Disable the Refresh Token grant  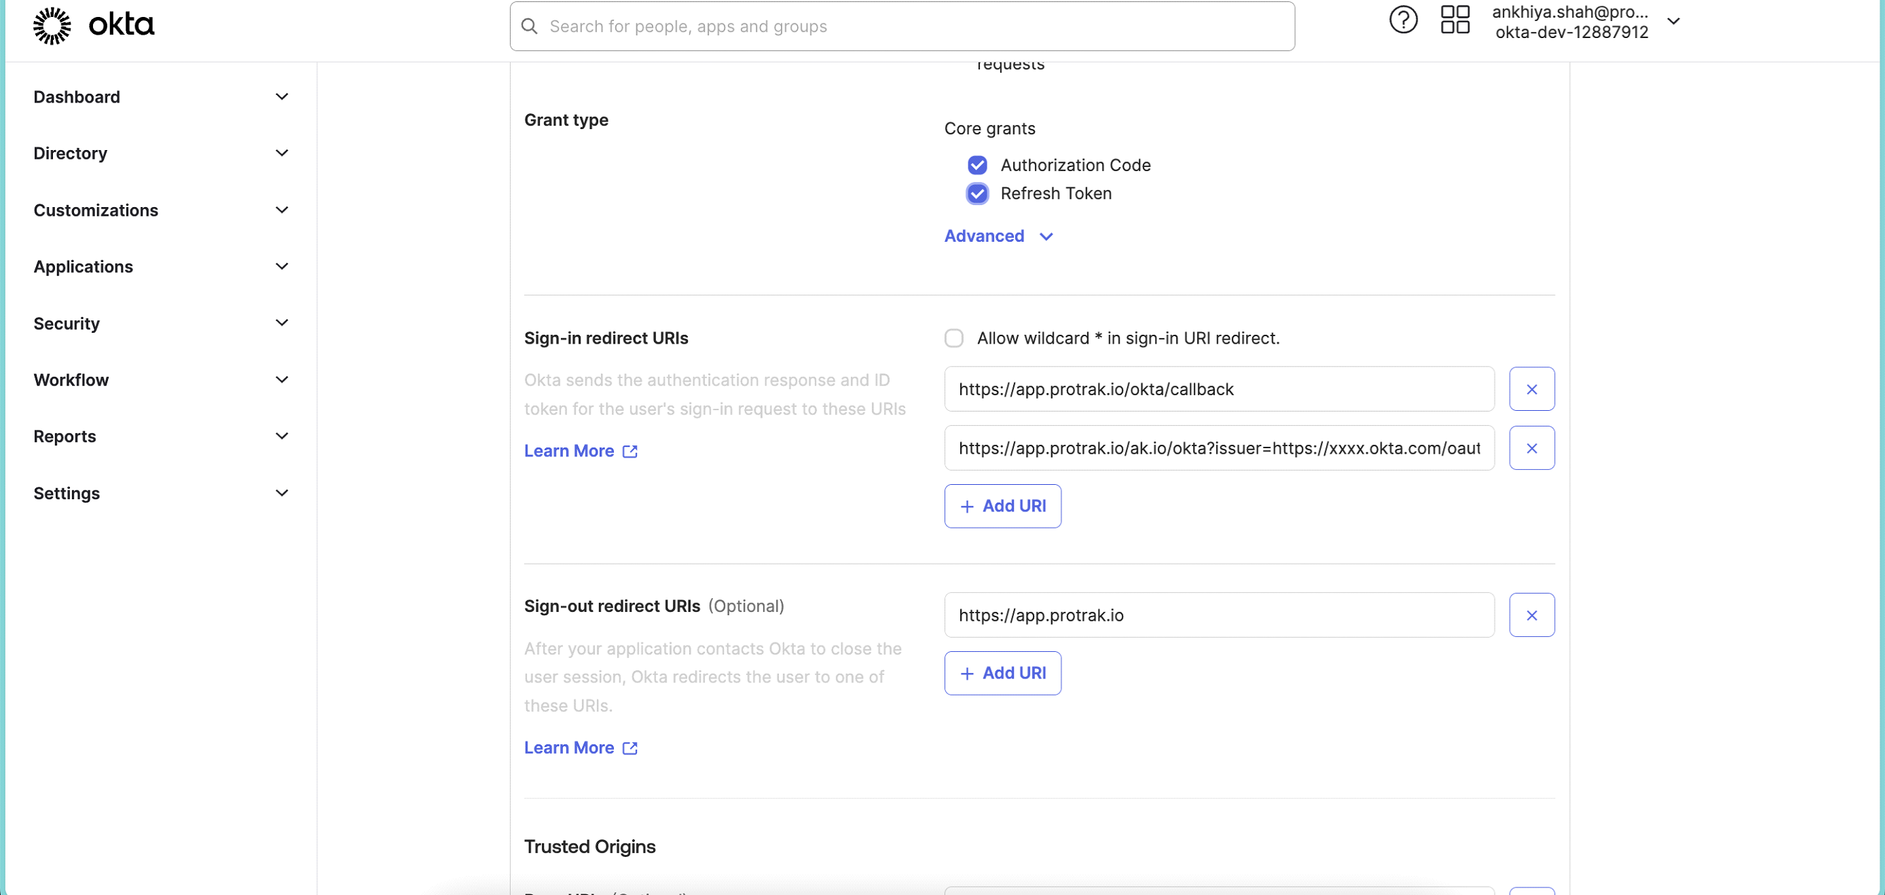click(977, 194)
